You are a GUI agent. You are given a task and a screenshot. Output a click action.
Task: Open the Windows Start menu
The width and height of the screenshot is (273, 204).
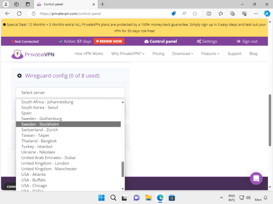click(101, 198)
